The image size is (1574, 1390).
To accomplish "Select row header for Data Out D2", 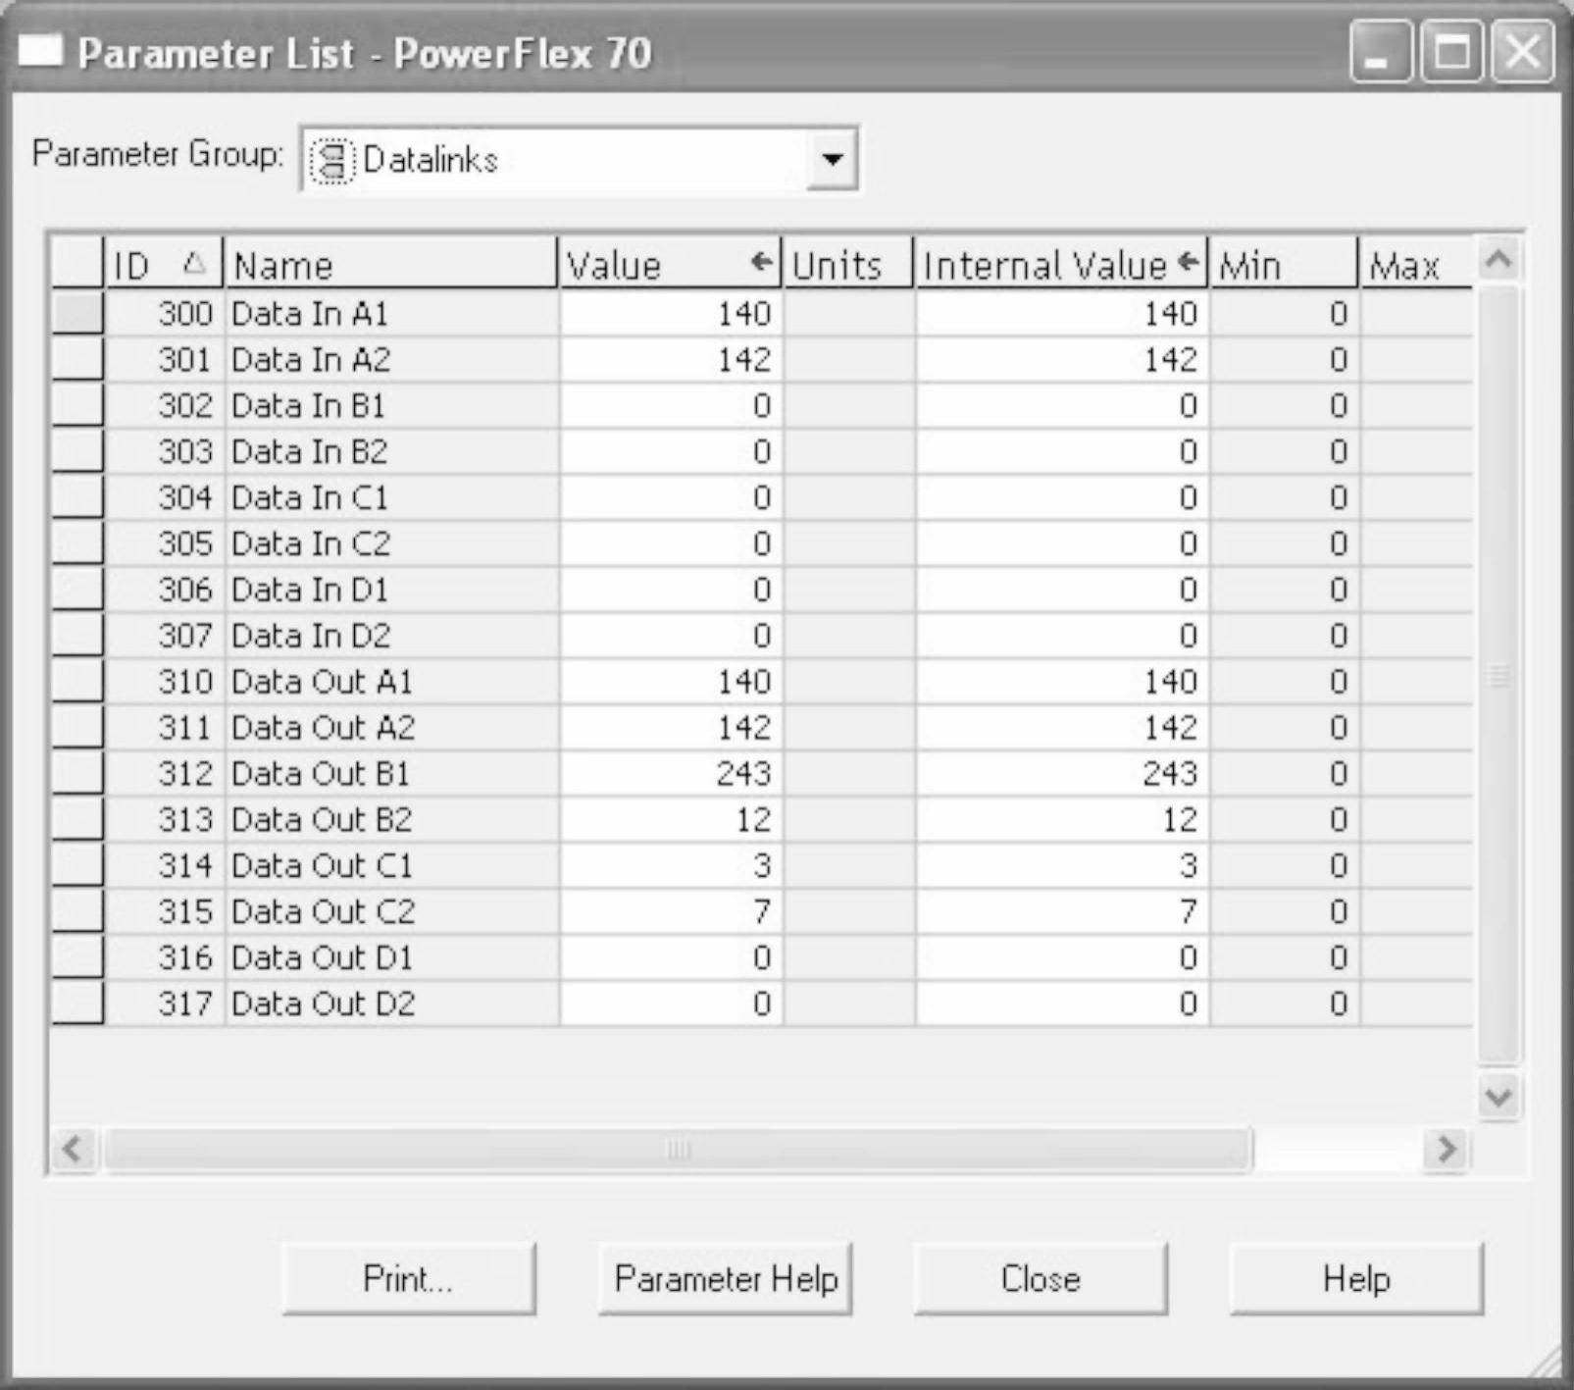I will pyautogui.click(x=77, y=1004).
